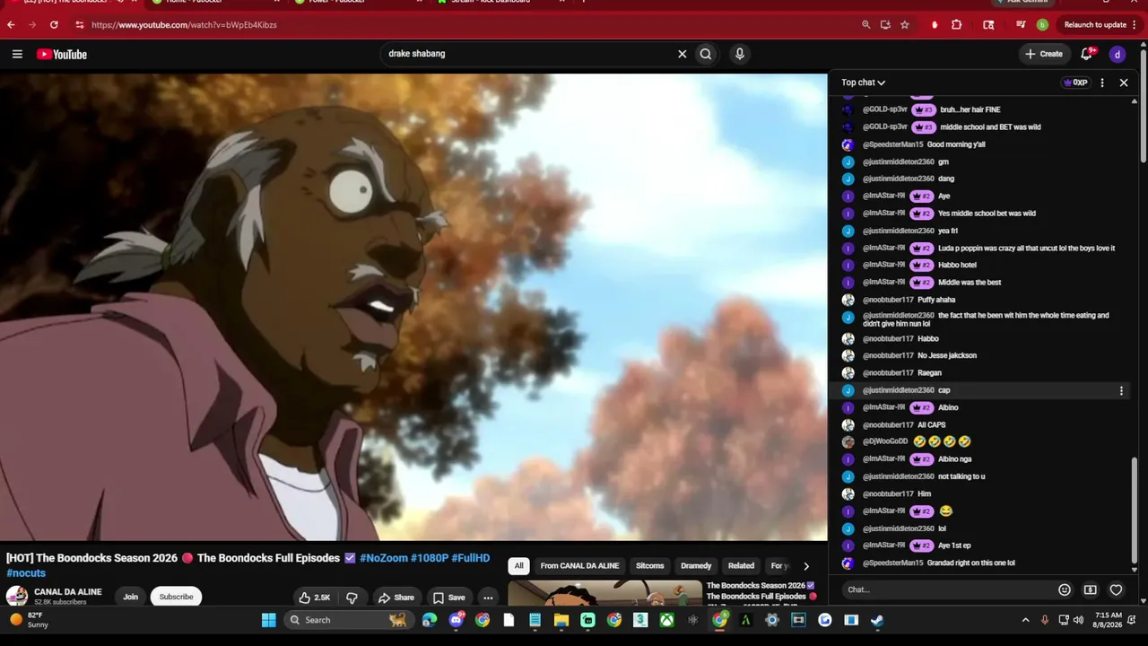Open more video actions ellipsis
This screenshot has width=1148, height=646.
pos(488,598)
